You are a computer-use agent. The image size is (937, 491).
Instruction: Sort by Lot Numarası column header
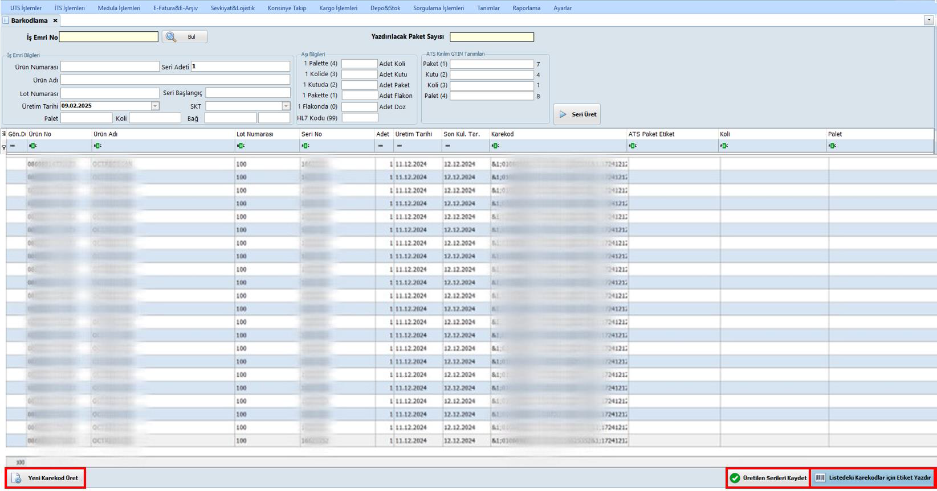[255, 134]
